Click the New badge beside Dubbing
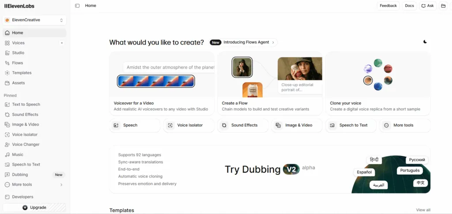Image resolution: width=452 pixels, height=214 pixels. pos(59,175)
